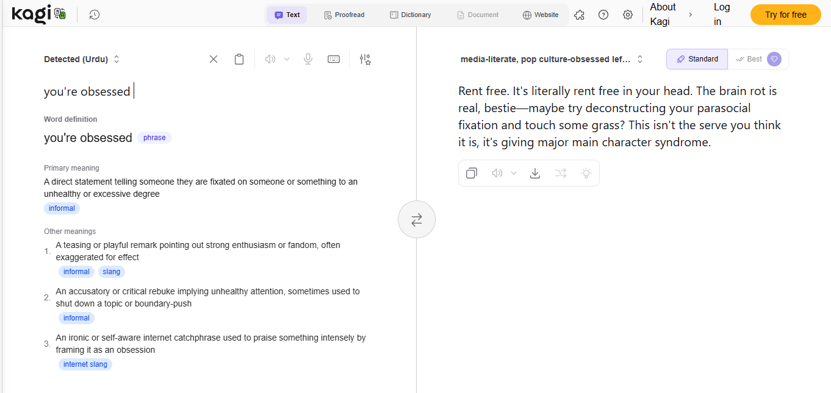
Task: Expand the Detected (Urdu) language selector
Action: tap(82, 59)
